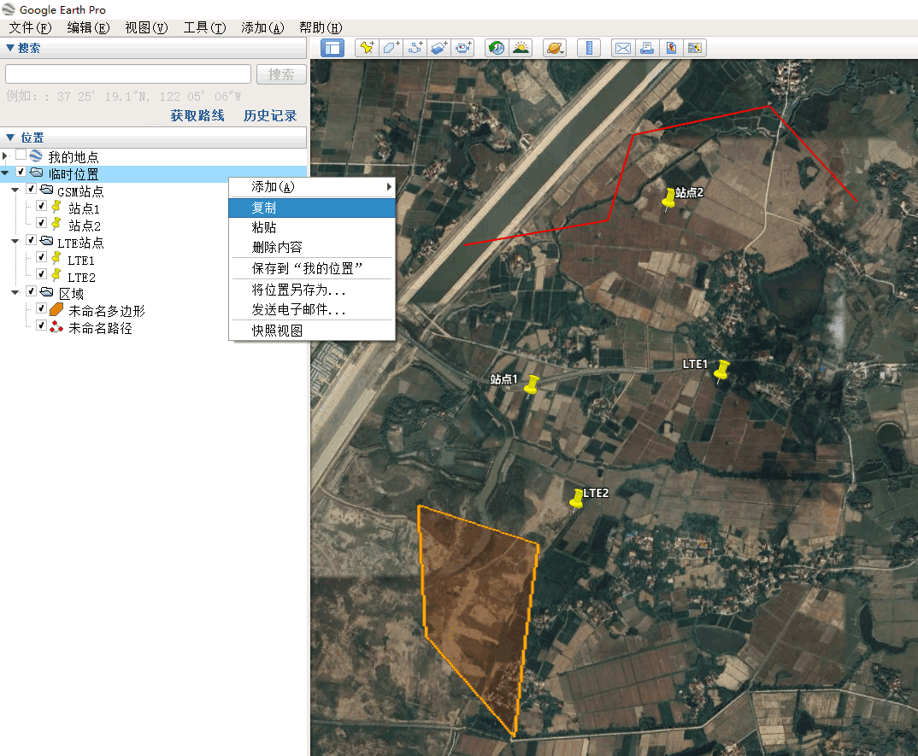This screenshot has height=756, width=918.
Task: Click the 站点1 pushpin on the map
Action: (532, 384)
